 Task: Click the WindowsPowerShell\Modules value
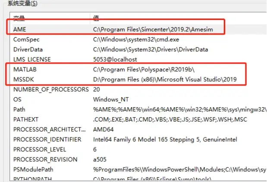click(x=179, y=169)
